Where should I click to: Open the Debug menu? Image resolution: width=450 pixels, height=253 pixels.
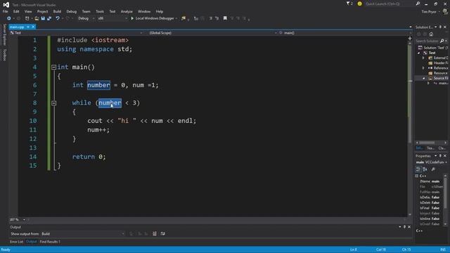(x=72, y=11)
